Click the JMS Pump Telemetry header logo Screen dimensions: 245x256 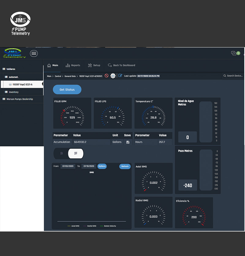[x=15, y=53]
